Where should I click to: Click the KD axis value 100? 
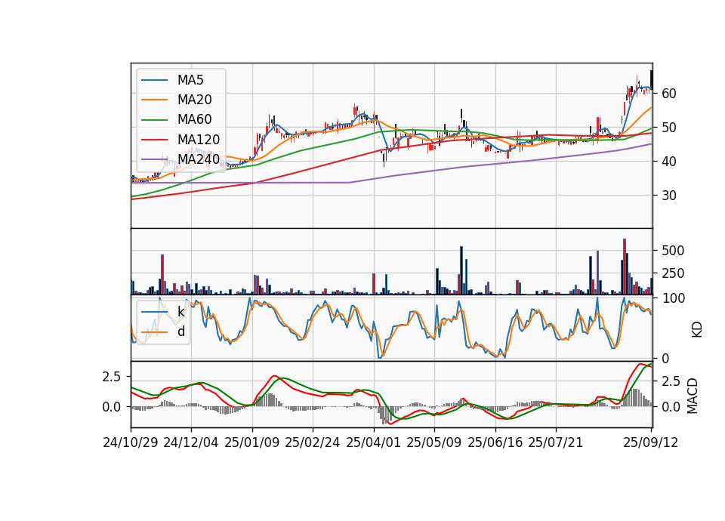[x=673, y=298]
